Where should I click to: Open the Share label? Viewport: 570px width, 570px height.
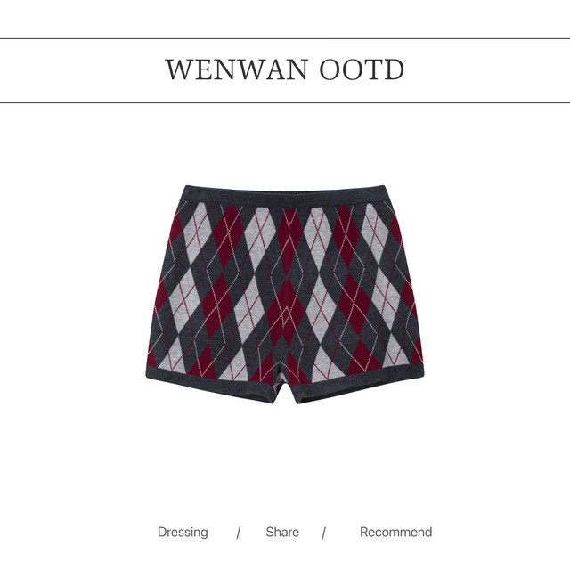point(282,532)
